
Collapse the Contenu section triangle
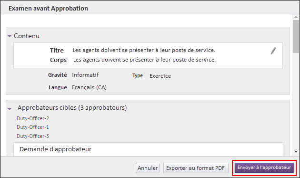click(10, 36)
